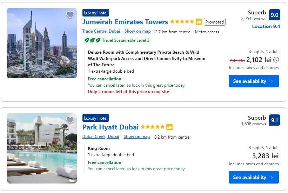Show Jumeirah Emirates Towers on map

tap(138, 32)
